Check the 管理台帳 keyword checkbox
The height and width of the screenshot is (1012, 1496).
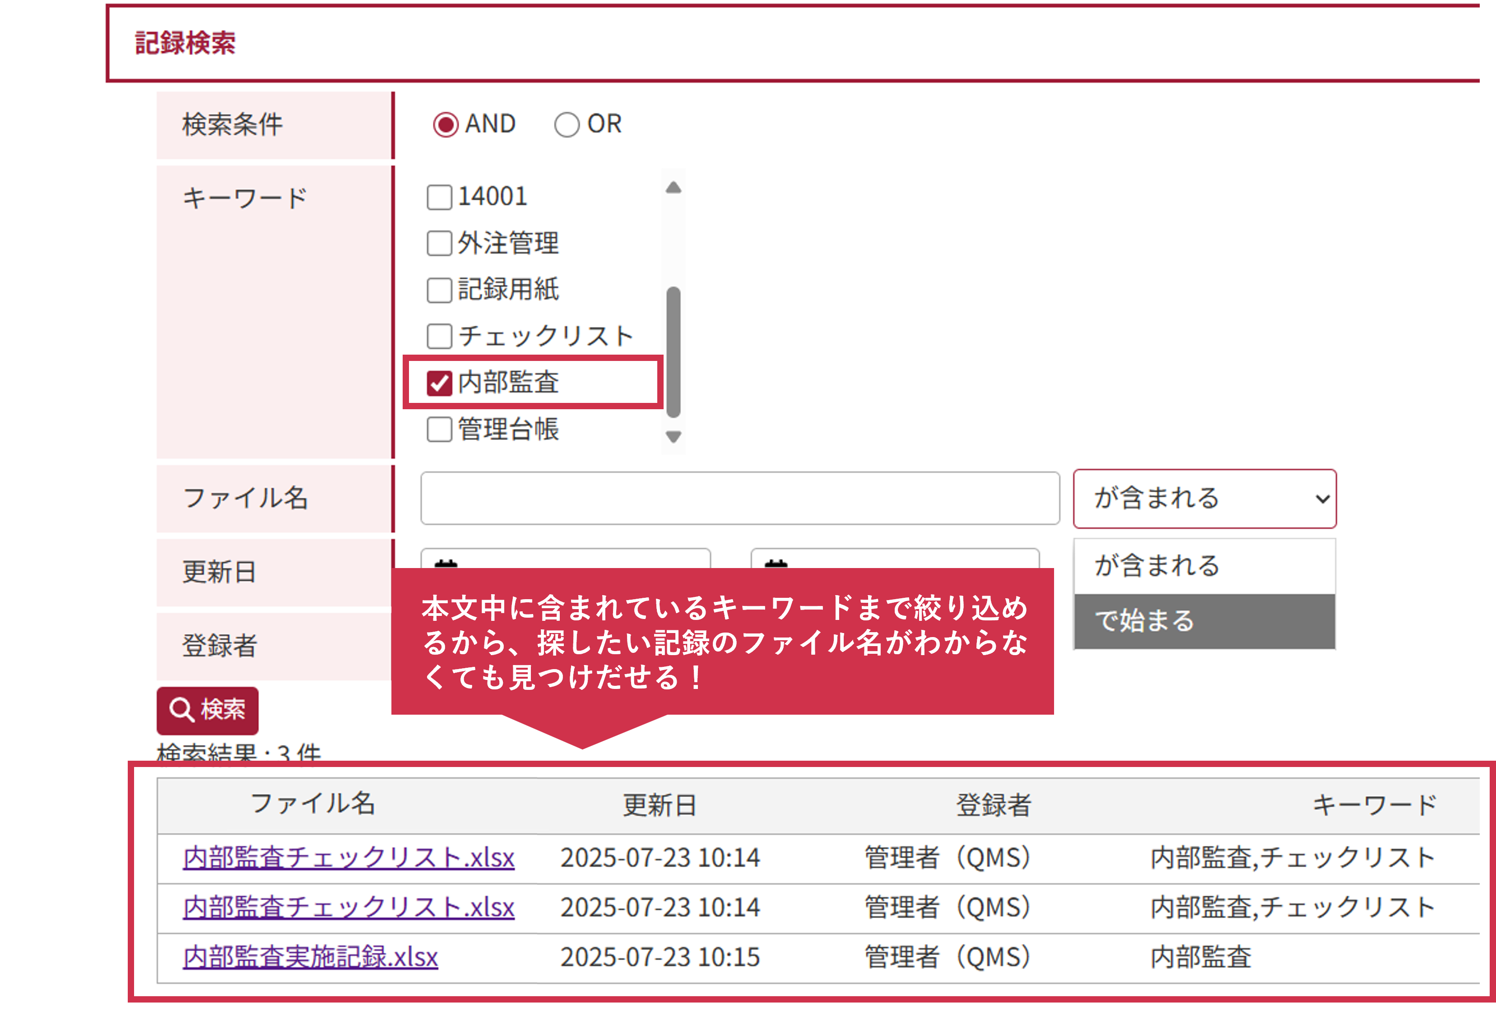coord(439,429)
